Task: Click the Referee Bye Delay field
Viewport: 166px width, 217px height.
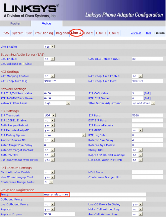Action: pos(147,145)
